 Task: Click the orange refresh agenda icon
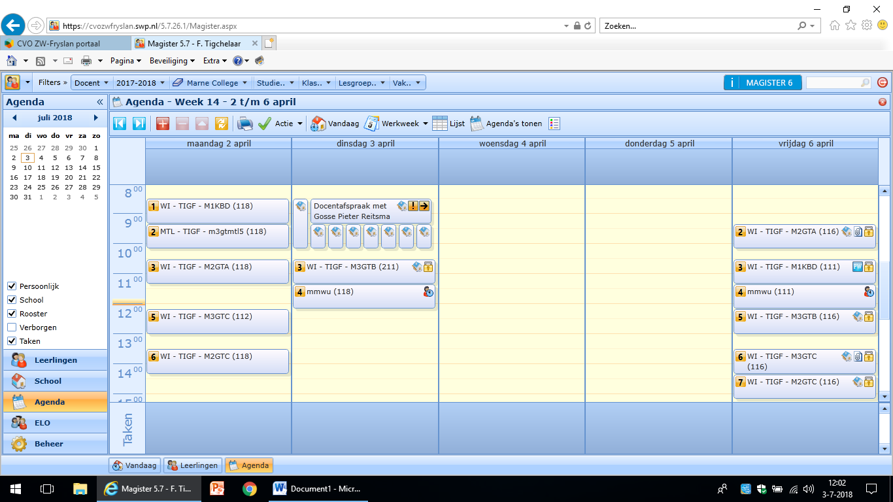point(222,124)
